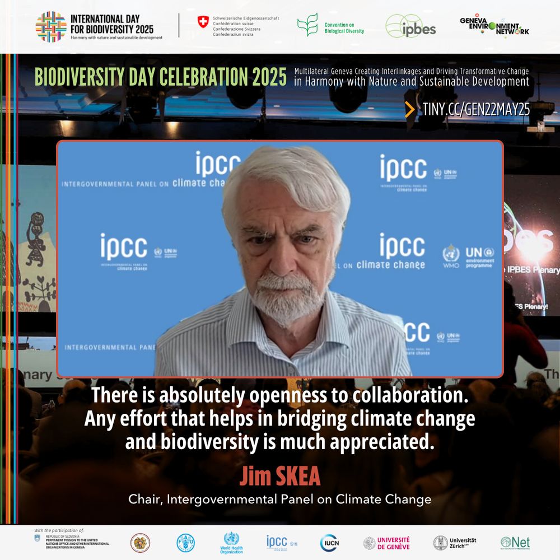Click the FAO logo in the footer
The image size is (560, 560).
tap(186, 543)
